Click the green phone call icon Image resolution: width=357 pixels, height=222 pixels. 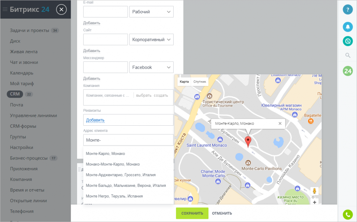pyautogui.click(x=348, y=214)
